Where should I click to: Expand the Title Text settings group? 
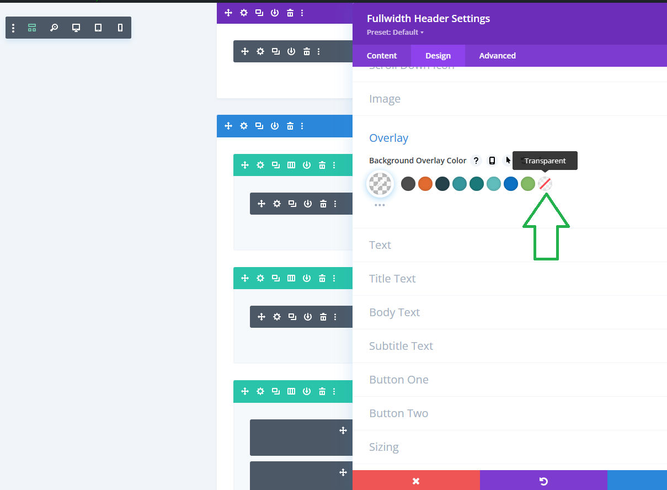tap(392, 279)
